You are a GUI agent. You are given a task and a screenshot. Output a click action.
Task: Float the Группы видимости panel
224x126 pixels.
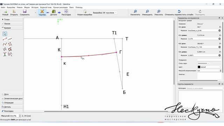[x=219, y=84]
